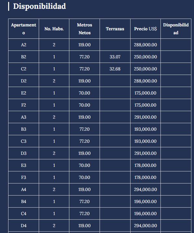The width and height of the screenshot is (194, 233).
Task: Select the 32.68 terrace value for C2
Action: tap(115, 69)
